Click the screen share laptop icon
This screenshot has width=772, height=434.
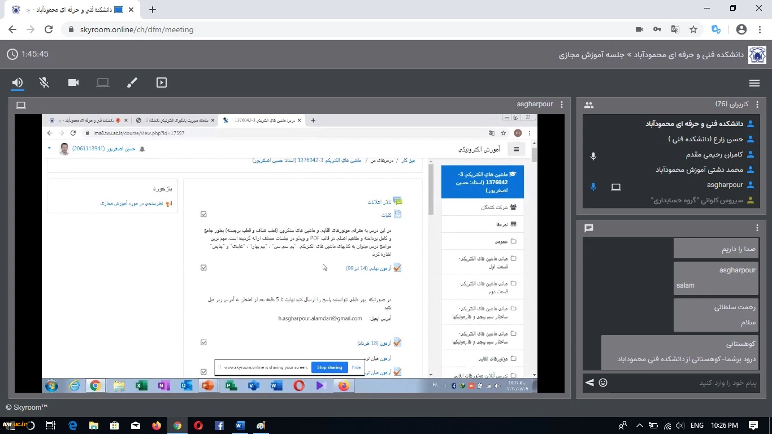[102, 83]
